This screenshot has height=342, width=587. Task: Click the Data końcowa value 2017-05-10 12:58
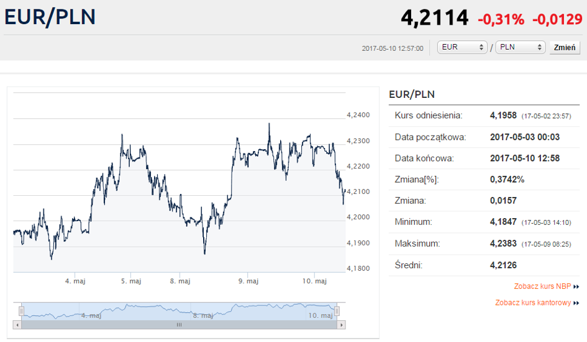pos(525,159)
